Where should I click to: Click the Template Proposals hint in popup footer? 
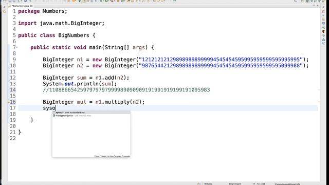coord(112,156)
